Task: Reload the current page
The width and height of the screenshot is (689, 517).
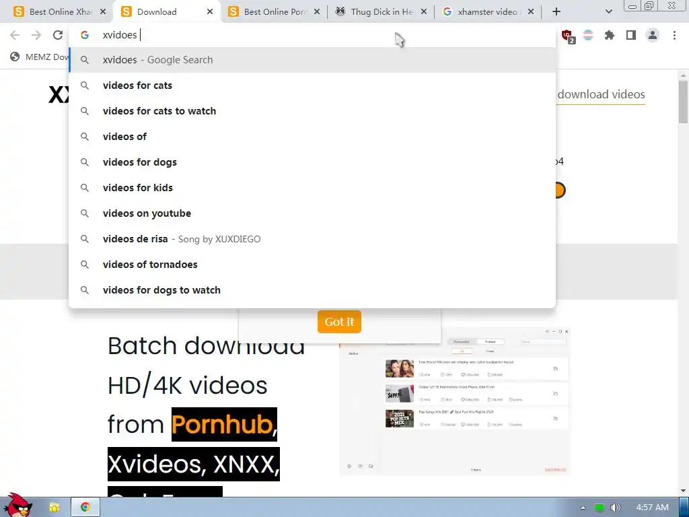Action: [x=58, y=35]
